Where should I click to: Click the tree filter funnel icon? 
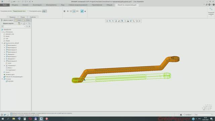tap(2, 26)
